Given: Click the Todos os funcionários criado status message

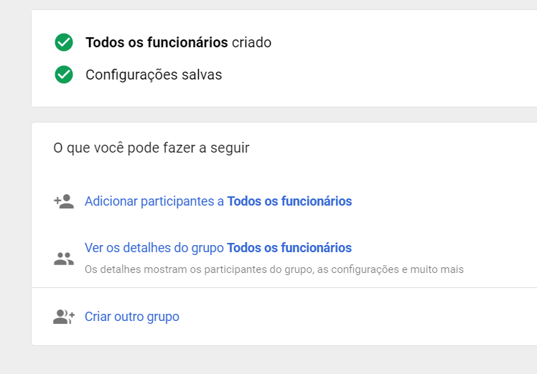Looking at the screenshot, I should (179, 43).
